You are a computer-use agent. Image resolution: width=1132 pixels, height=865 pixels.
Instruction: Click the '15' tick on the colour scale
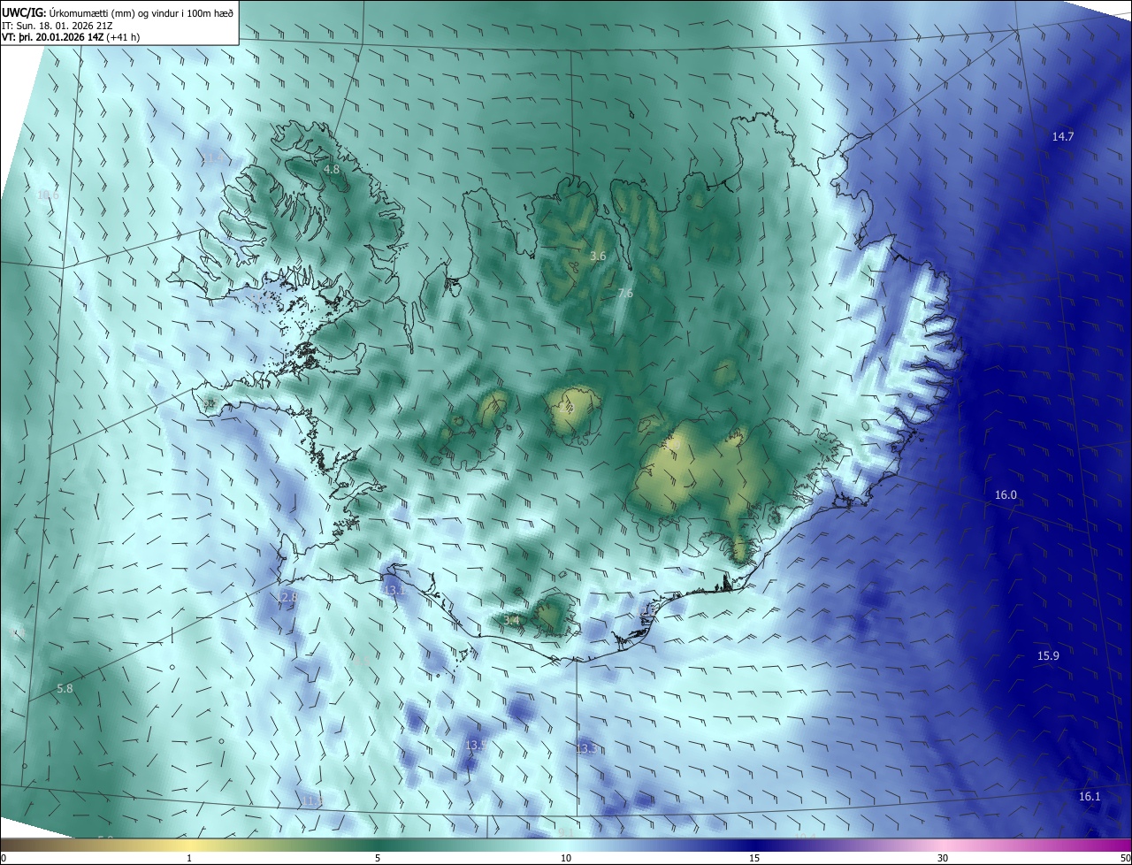click(x=754, y=858)
